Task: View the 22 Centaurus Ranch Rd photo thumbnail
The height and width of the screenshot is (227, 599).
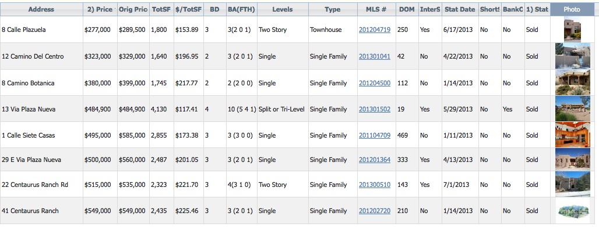Action: (x=572, y=185)
